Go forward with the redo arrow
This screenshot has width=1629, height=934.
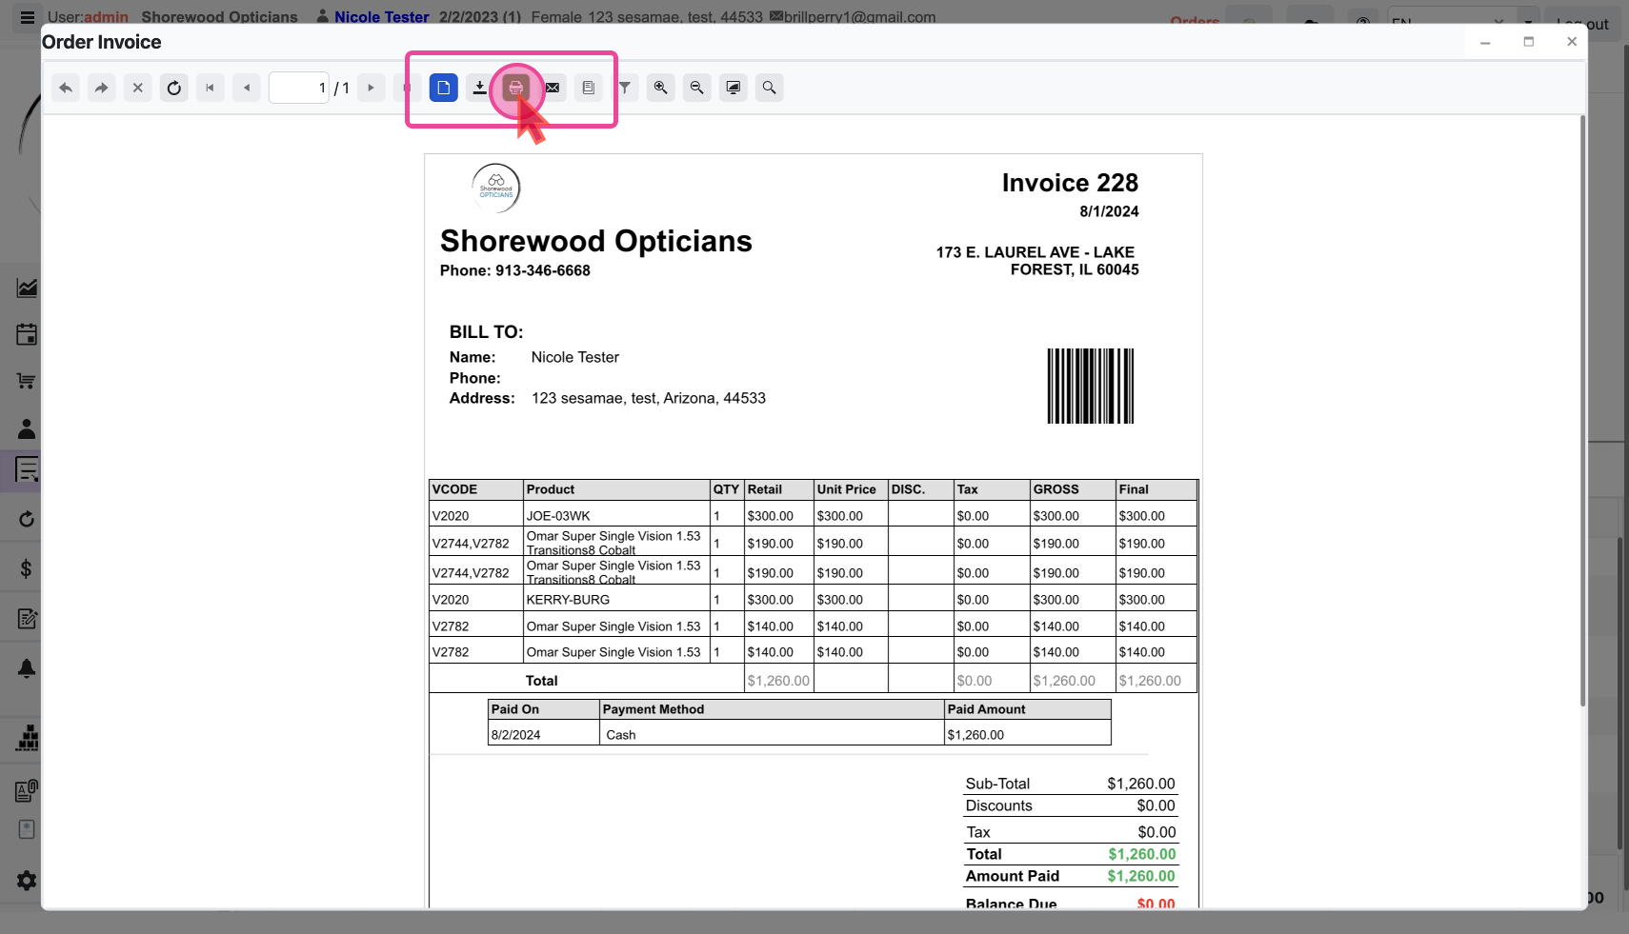(x=101, y=88)
